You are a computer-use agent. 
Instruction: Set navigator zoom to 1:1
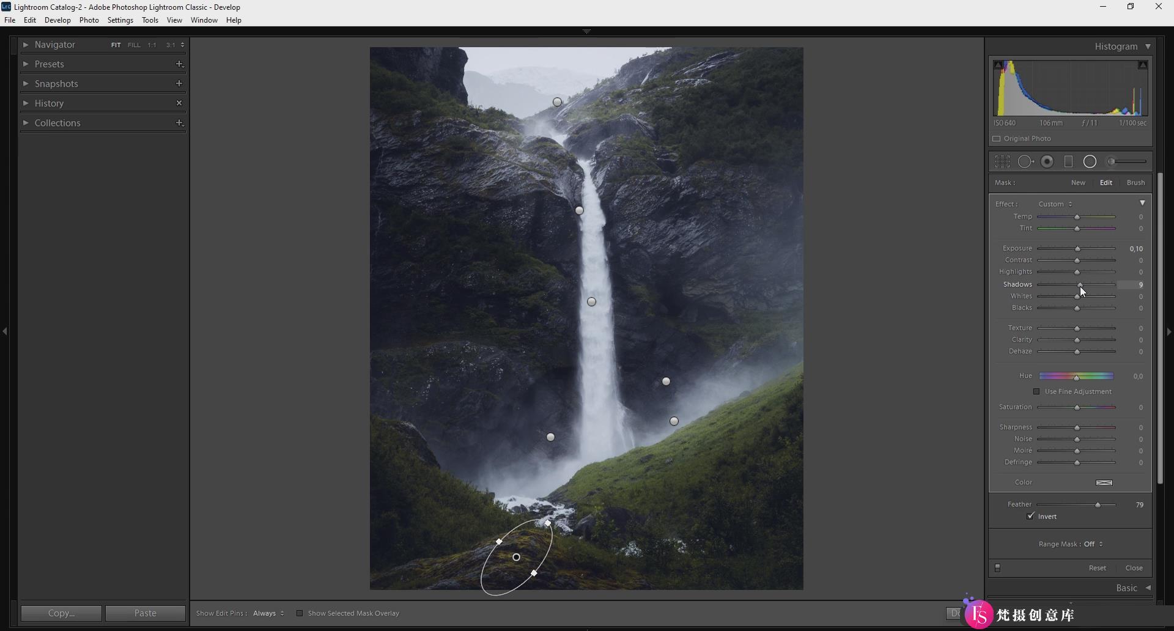click(x=152, y=45)
